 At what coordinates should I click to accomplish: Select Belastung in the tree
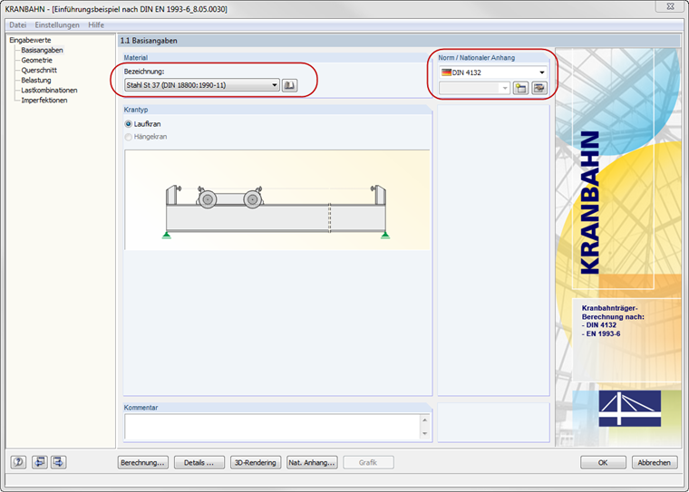click(x=36, y=81)
